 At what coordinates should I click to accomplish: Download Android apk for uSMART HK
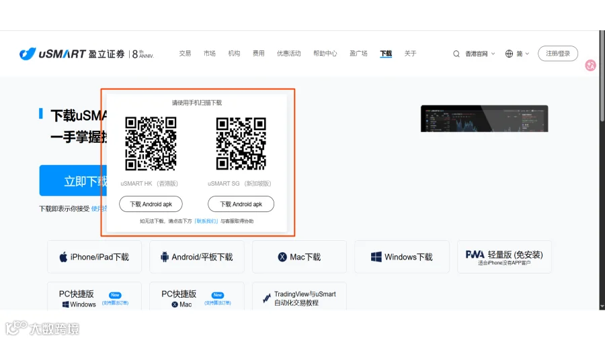[151, 204]
